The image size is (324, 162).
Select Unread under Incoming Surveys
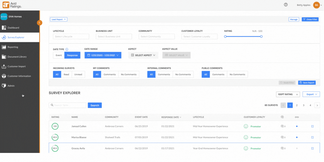coord(78,75)
